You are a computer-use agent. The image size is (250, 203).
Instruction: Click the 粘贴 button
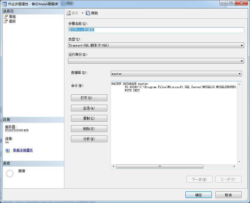click(89, 129)
